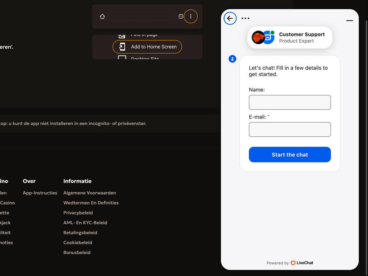Click the 'Powered by' footer text

point(278,263)
